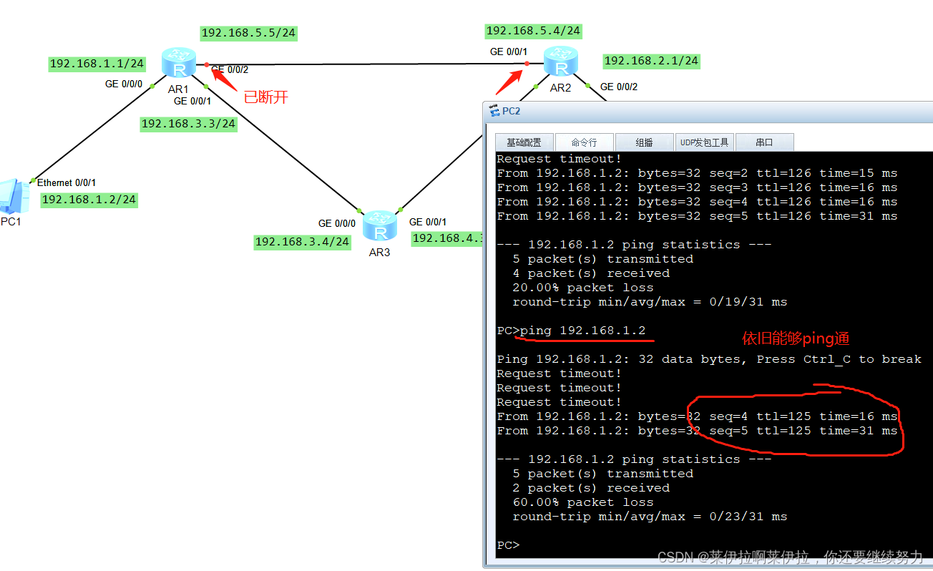Screen dimensions: 933x571
Task: Open the 基础配置 tab
Action: 523,142
